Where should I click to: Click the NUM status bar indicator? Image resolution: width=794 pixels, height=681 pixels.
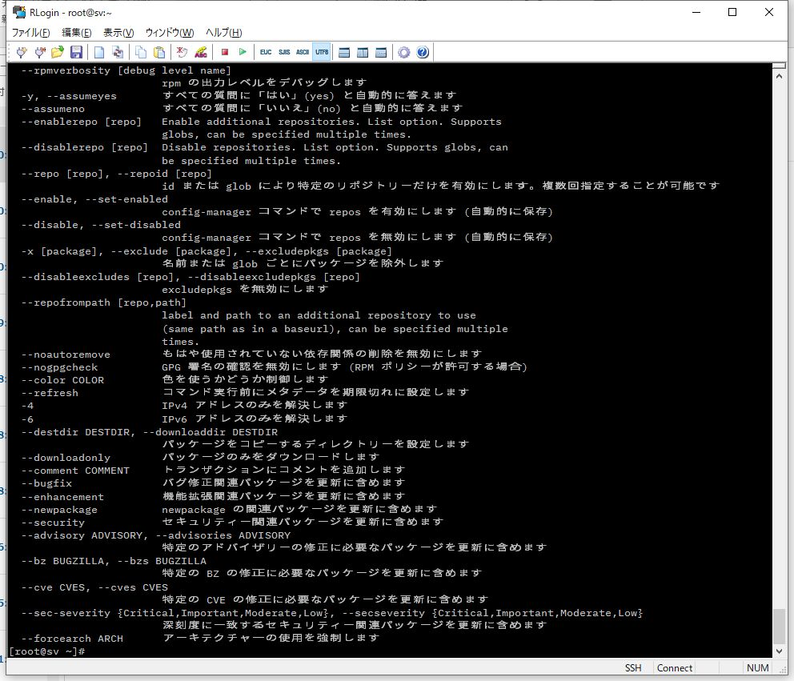point(757,668)
